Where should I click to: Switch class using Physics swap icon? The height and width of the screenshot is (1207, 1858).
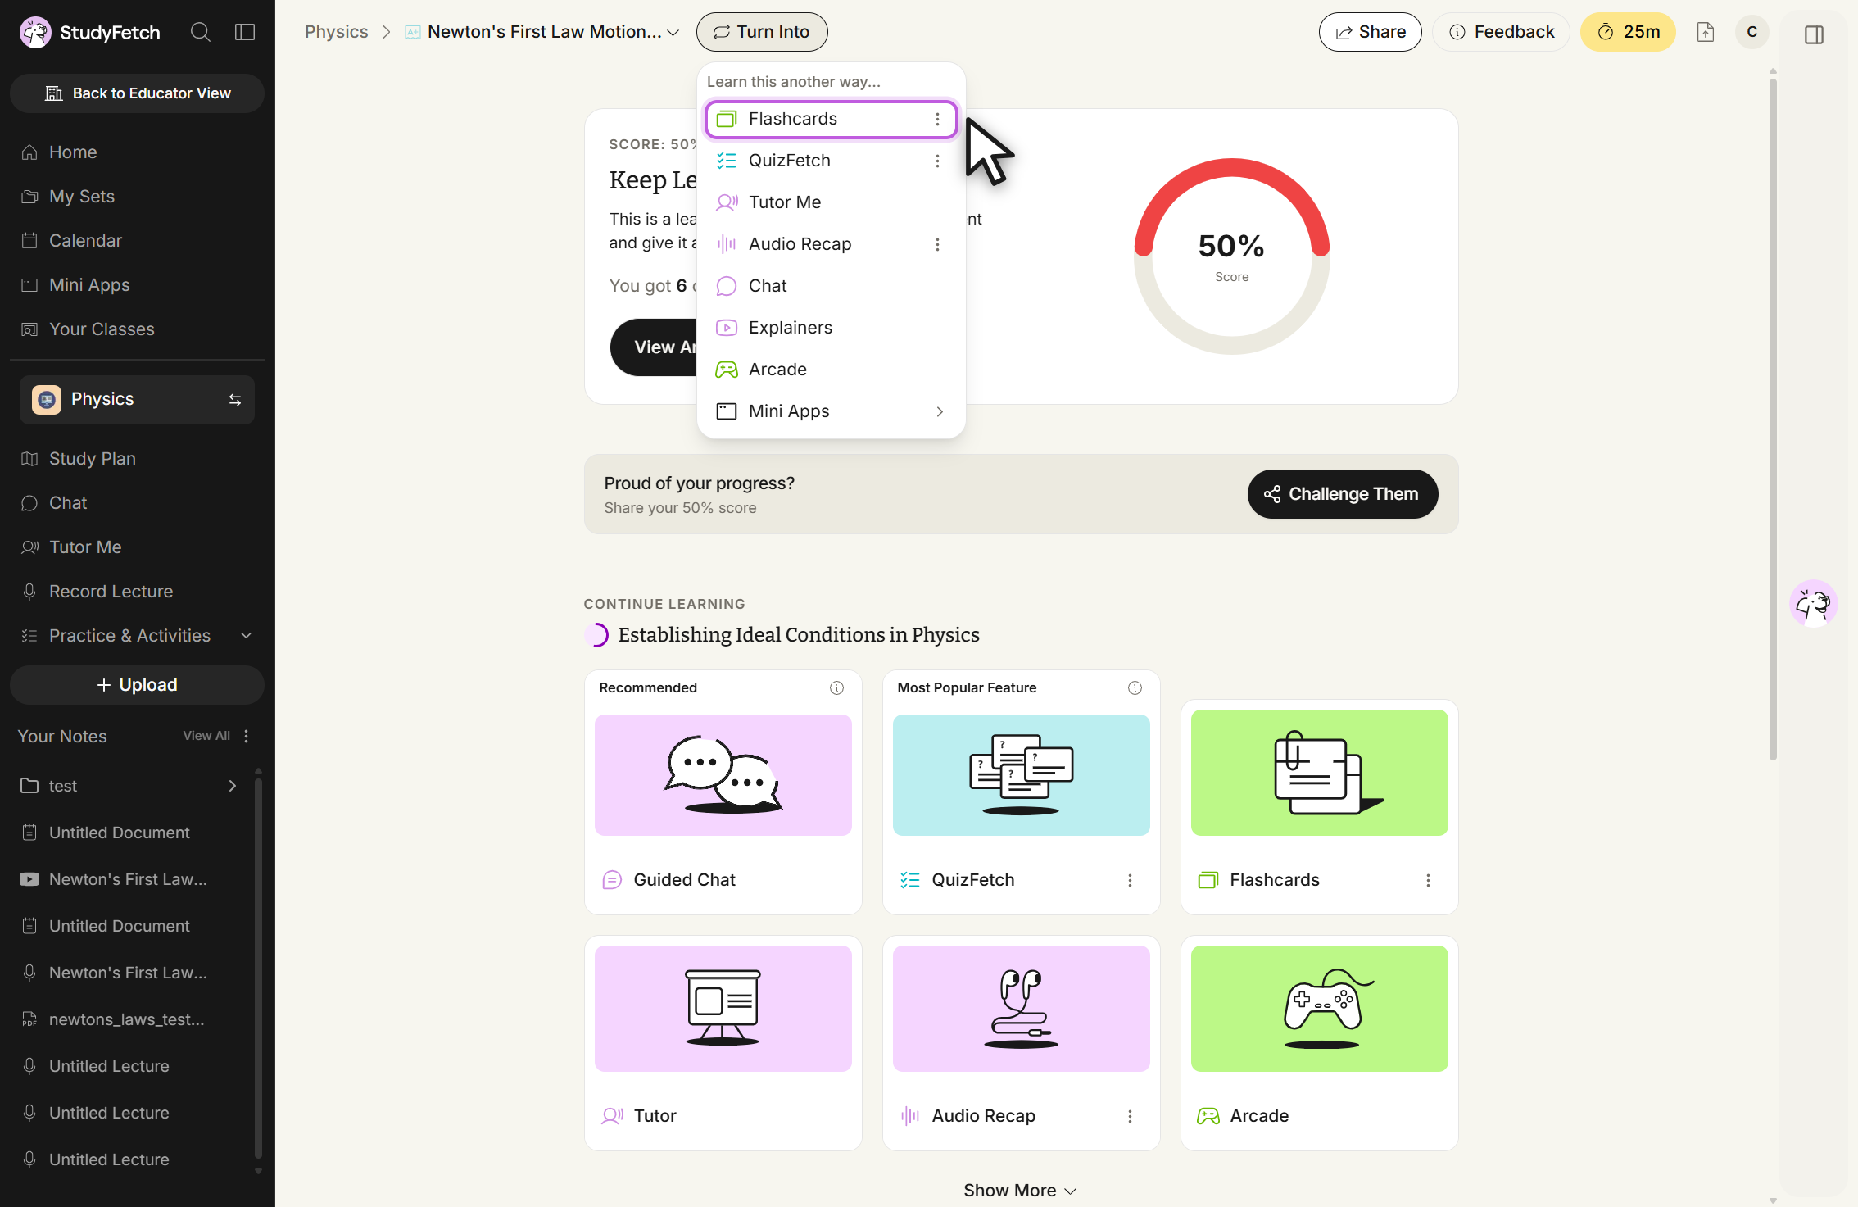pos(235,400)
